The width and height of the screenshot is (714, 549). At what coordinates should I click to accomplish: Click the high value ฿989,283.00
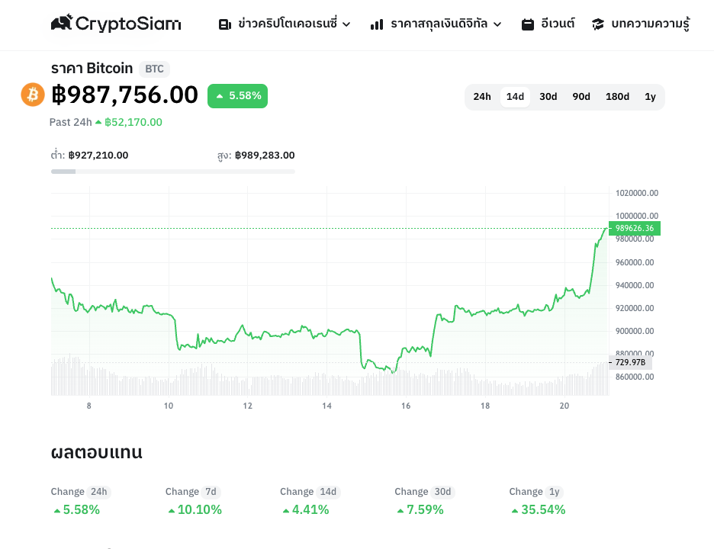point(265,156)
